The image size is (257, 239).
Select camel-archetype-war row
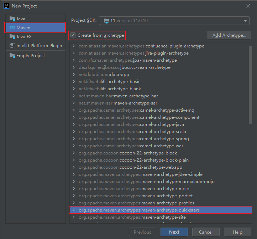(x=161, y=146)
